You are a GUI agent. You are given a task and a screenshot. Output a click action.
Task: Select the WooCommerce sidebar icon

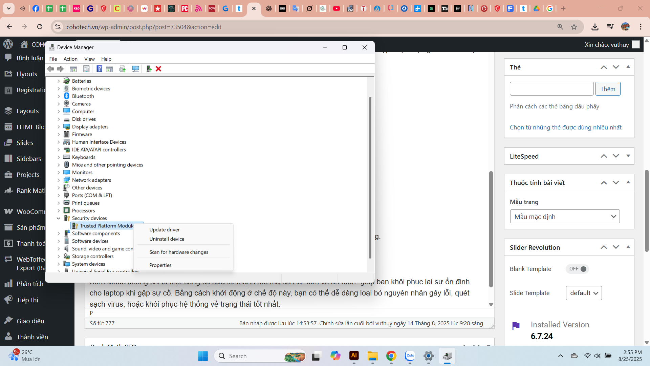click(8, 211)
